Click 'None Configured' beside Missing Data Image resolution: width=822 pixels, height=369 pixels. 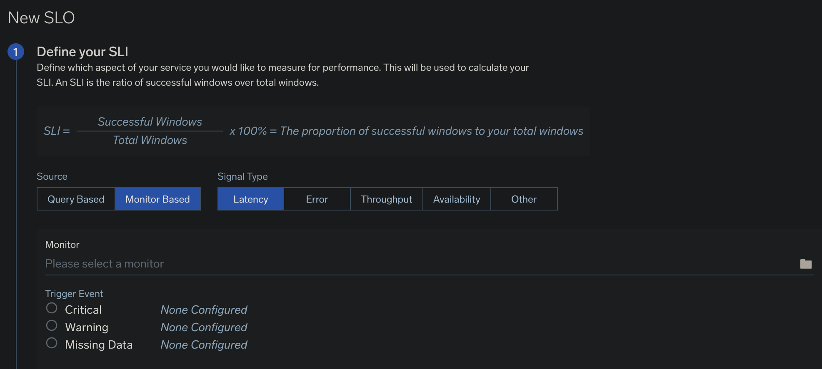coord(204,345)
